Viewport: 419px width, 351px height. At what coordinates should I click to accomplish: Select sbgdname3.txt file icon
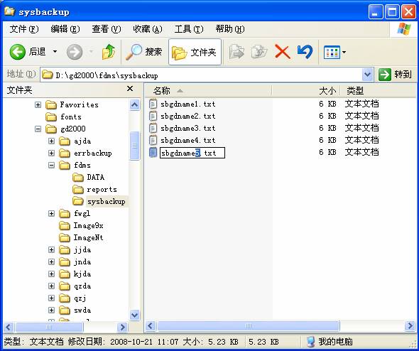tap(153, 128)
